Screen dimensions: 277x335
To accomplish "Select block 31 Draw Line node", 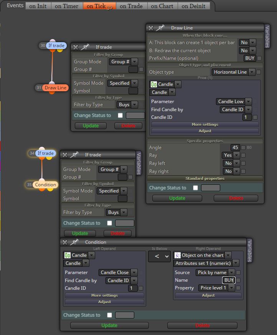I will click(x=55, y=88).
